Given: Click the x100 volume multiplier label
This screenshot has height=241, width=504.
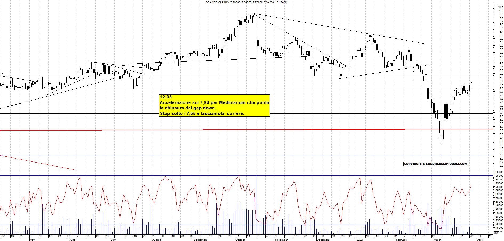Looking at the screenshot, I should pos(496,233).
